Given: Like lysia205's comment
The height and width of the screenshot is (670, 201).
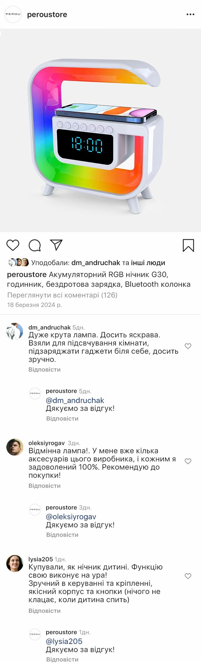Looking at the screenshot, I should (x=188, y=576).
